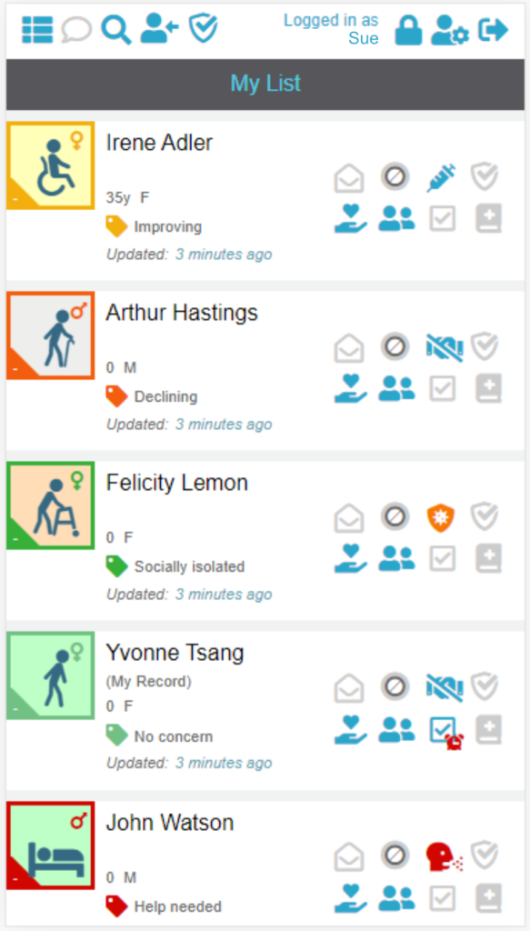
Task: Click the crossed-out bed icon for Arthur Hastings
Action: click(x=445, y=348)
